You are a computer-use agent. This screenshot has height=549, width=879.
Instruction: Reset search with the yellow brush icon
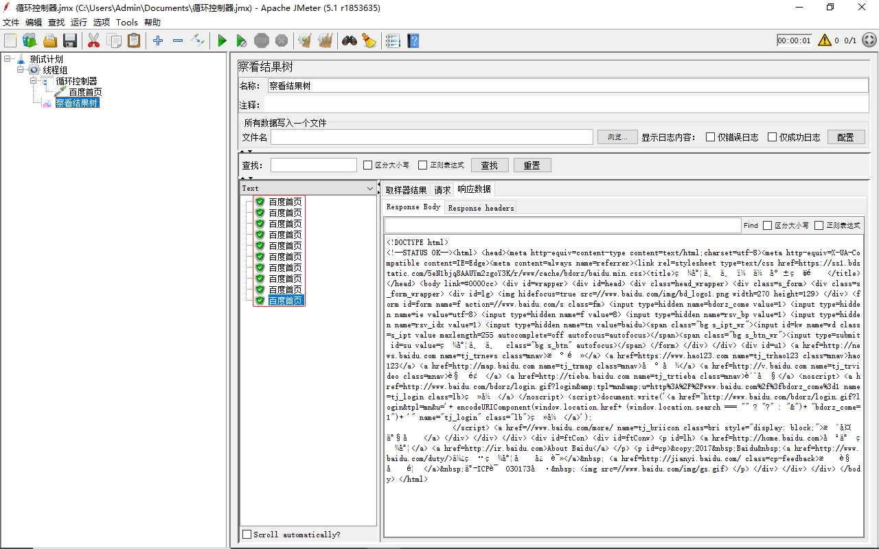369,40
